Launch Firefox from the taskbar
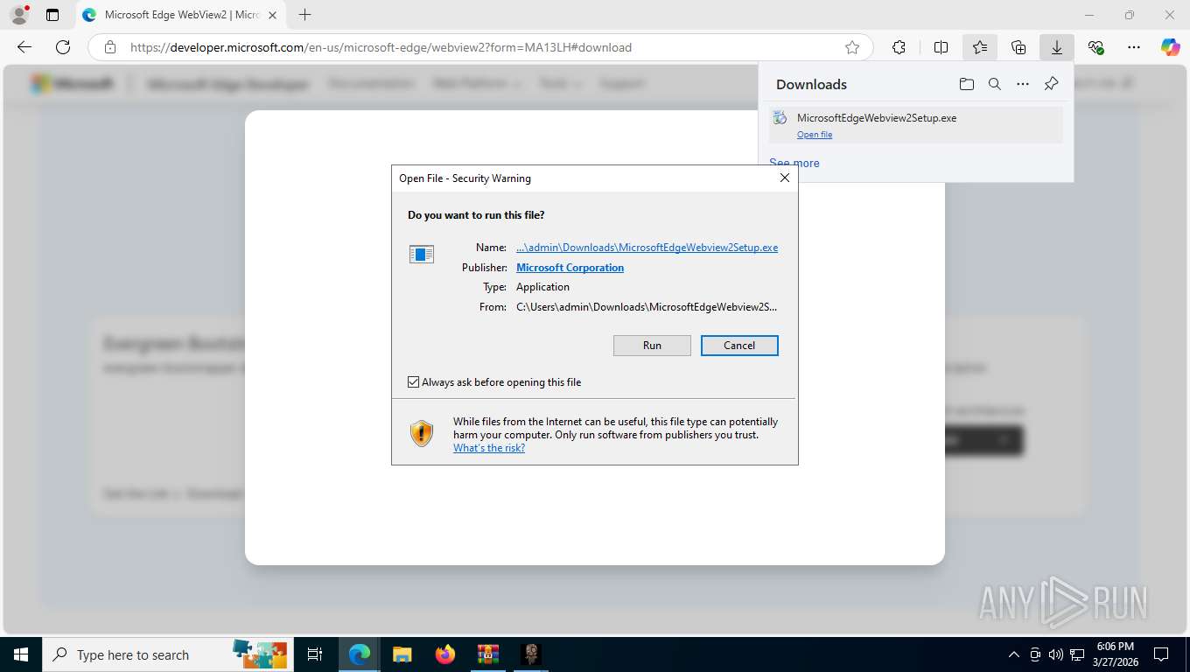 tap(444, 654)
